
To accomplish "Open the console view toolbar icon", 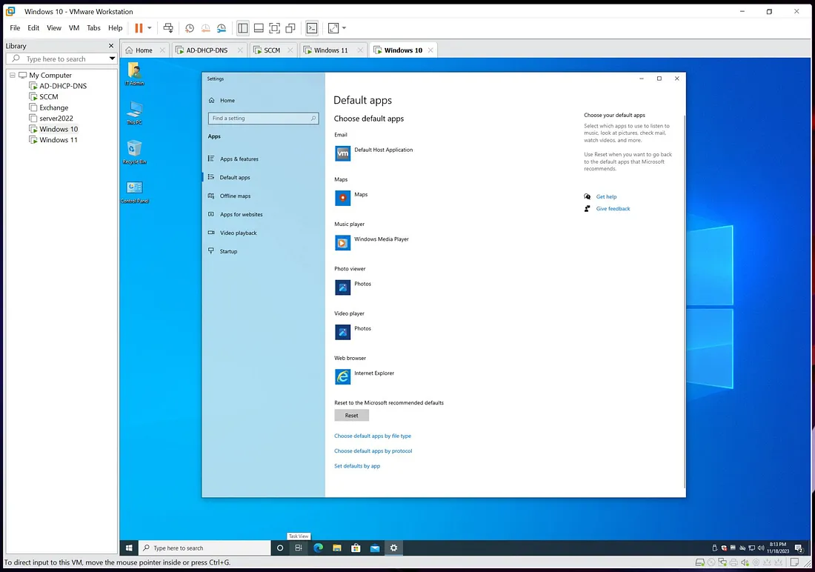I will 312,28.
